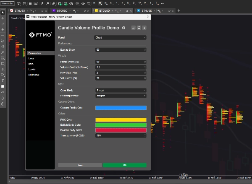Select the ruler measure tool
The width and height of the screenshot is (252, 184).
(3, 92)
